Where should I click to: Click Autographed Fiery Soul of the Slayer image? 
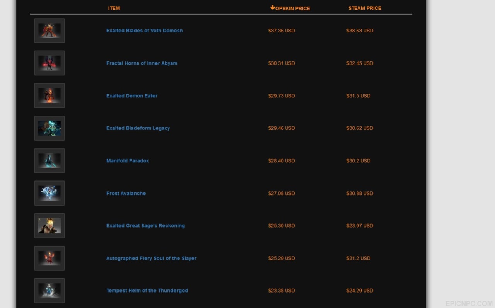pos(49,258)
